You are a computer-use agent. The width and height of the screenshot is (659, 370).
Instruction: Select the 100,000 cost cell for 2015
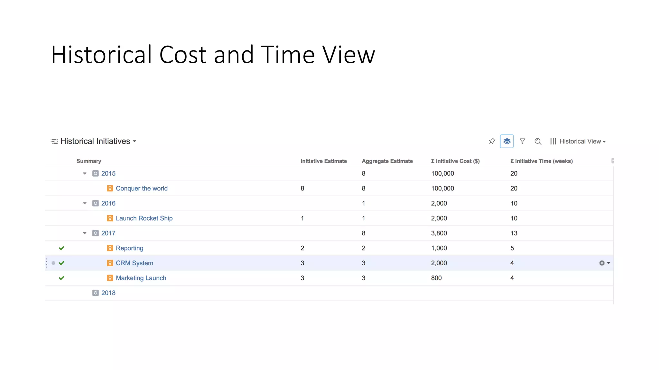coord(442,173)
